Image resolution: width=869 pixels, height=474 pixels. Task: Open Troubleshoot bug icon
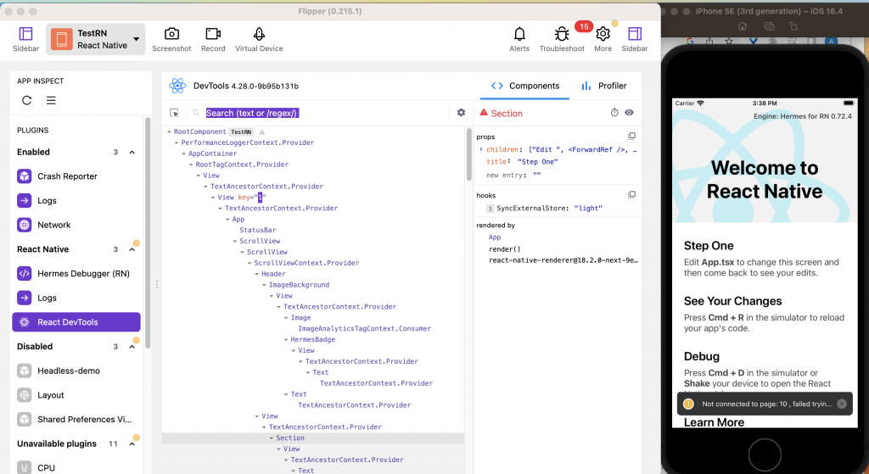point(562,34)
